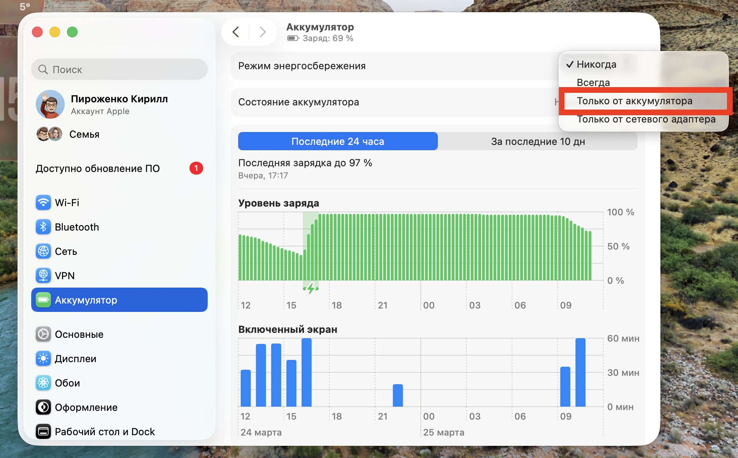Click inside the Поиск search field
Screen dimensions: 738x458
[x=119, y=70]
